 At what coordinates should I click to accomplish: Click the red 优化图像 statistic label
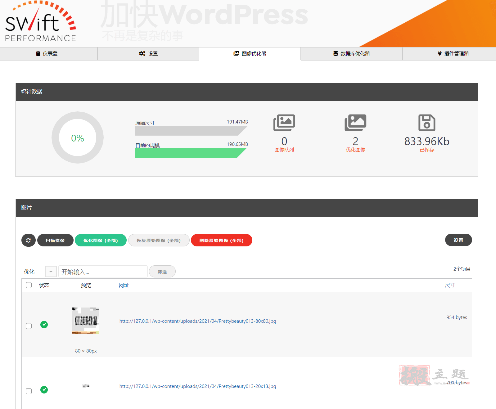coord(355,150)
